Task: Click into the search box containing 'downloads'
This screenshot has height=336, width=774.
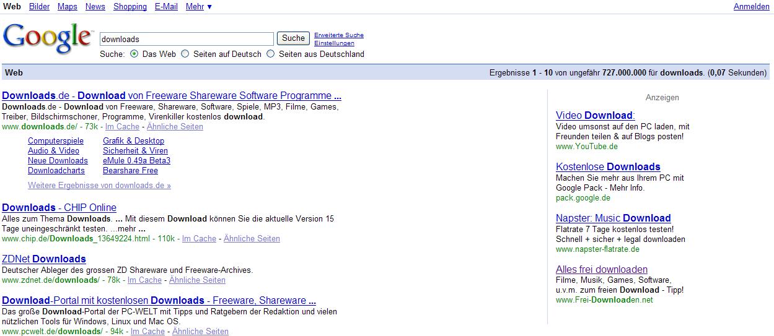Action: [186, 39]
